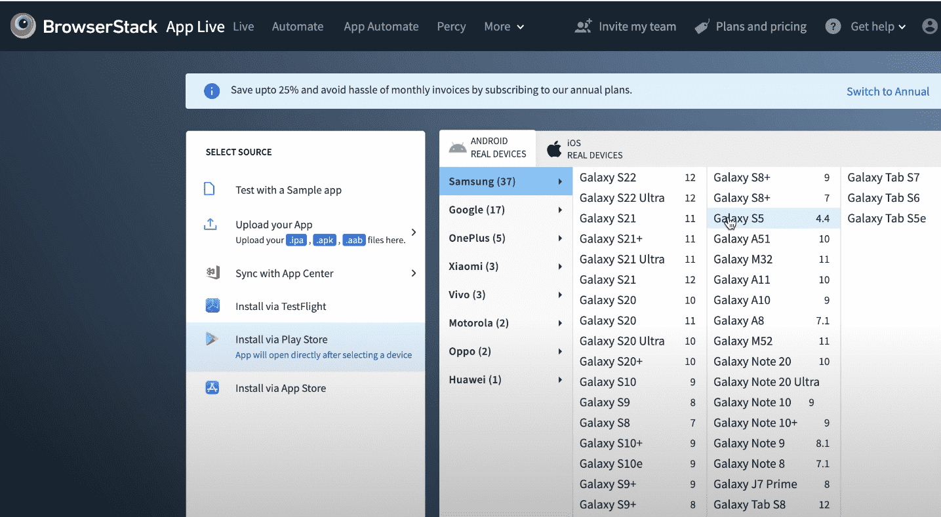
Task: Switch to the iOS Real Devices tab
Action: [x=585, y=149]
